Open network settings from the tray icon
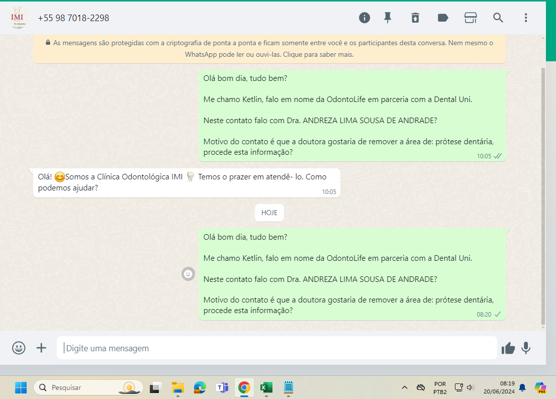Image resolution: width=556 pixels, height=399 pixels. pos(458,387)
